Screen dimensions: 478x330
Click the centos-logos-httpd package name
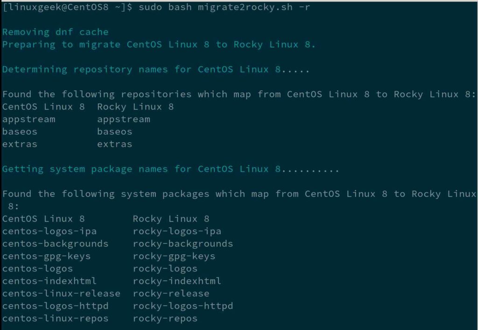coord(55,306)
